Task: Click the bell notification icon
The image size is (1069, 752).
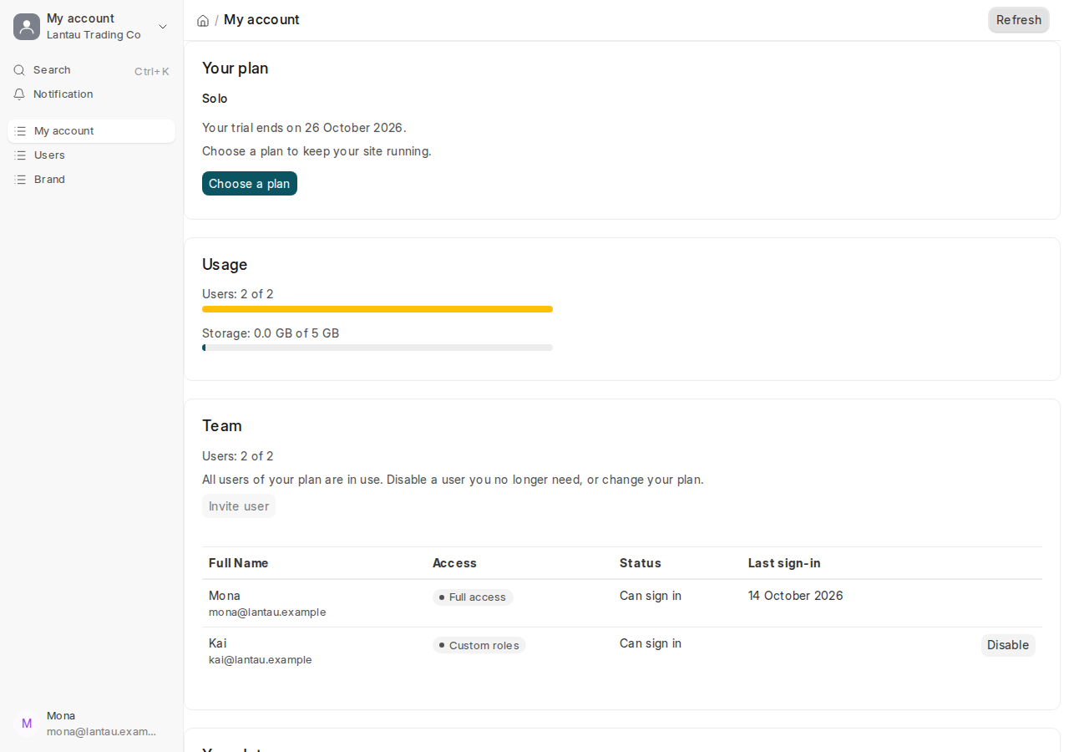Action: [19, 94]
